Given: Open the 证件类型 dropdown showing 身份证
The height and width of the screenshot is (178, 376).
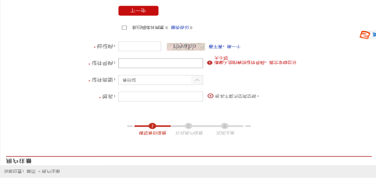Looking at the screenshot, I should click(x=161, y=80).
